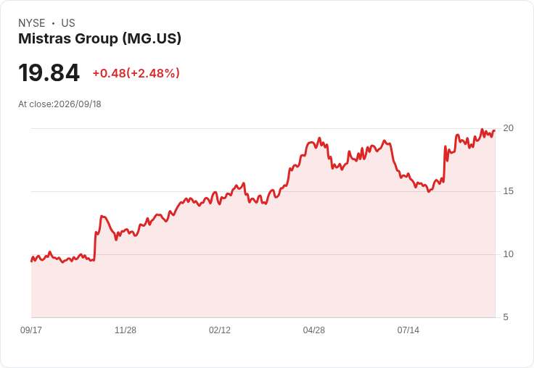The height and width of the screenshot is (368, 534).
Task: Click the 19.84 current price
Action: 49,72
